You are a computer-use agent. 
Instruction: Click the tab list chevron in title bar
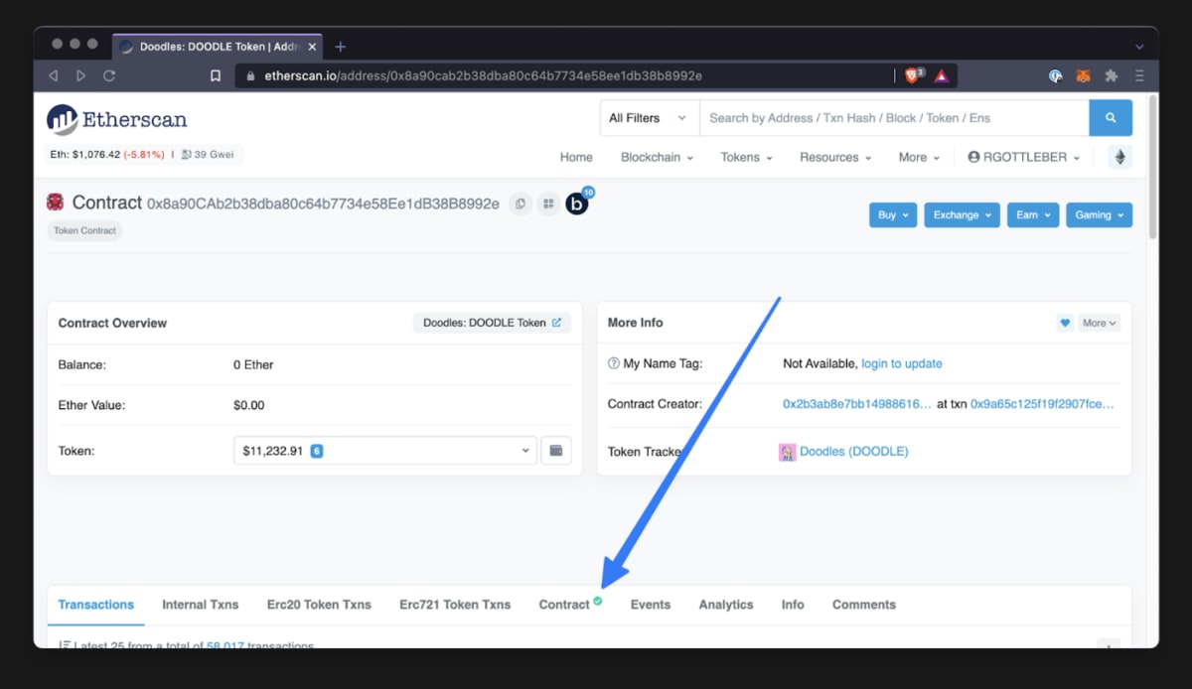click(x=1139, y=47)
